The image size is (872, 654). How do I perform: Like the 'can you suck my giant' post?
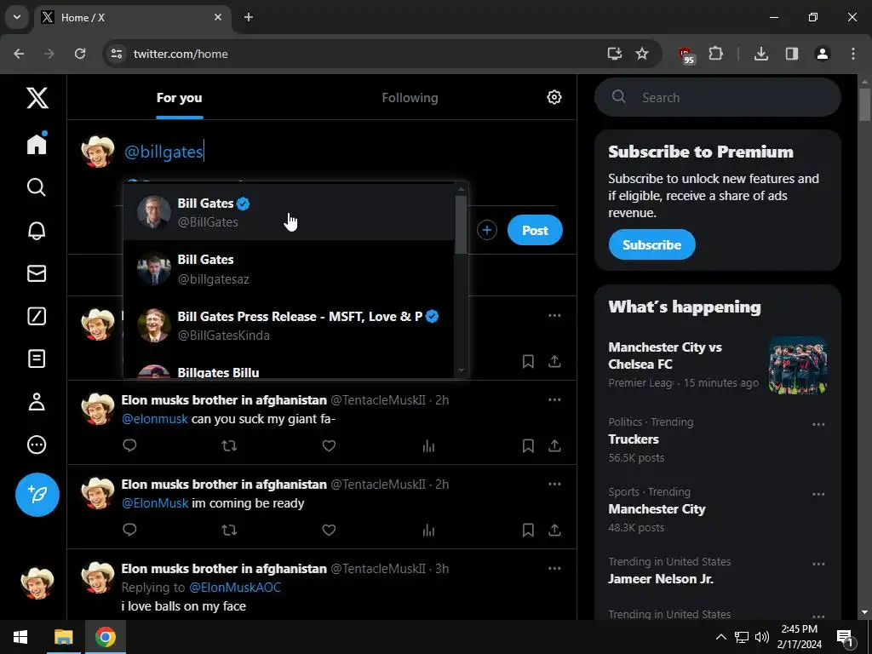[329, 445]
